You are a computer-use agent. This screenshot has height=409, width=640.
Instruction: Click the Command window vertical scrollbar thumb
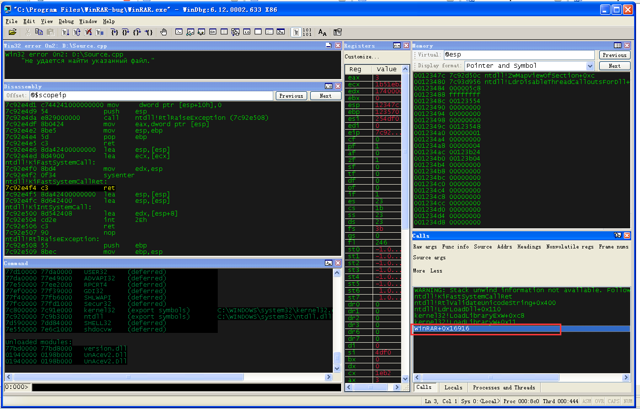[337, 357]
